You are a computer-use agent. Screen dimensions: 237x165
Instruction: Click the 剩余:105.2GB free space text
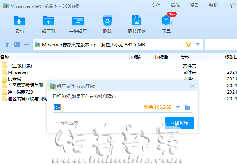tap(158, 107)
